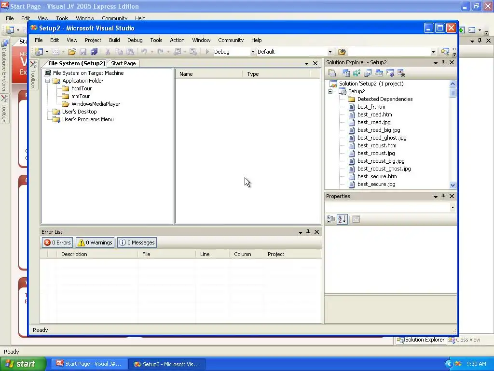Open the Properties object selector dropdown
Viewport: 494px width, 371px height.
453,208
